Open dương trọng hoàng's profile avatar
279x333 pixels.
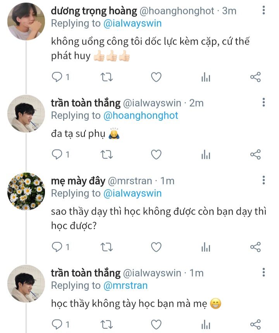point(26,22)
